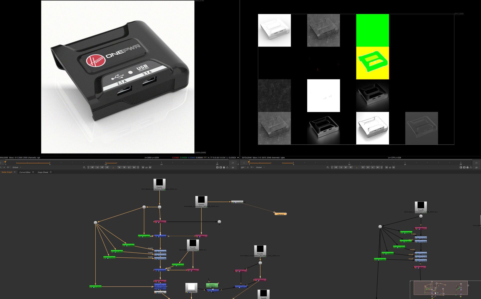Image resolution: width=481 pixels, height=299 pixels.
Task: Close the Dope Sheet tab
Action: point(51,172)
